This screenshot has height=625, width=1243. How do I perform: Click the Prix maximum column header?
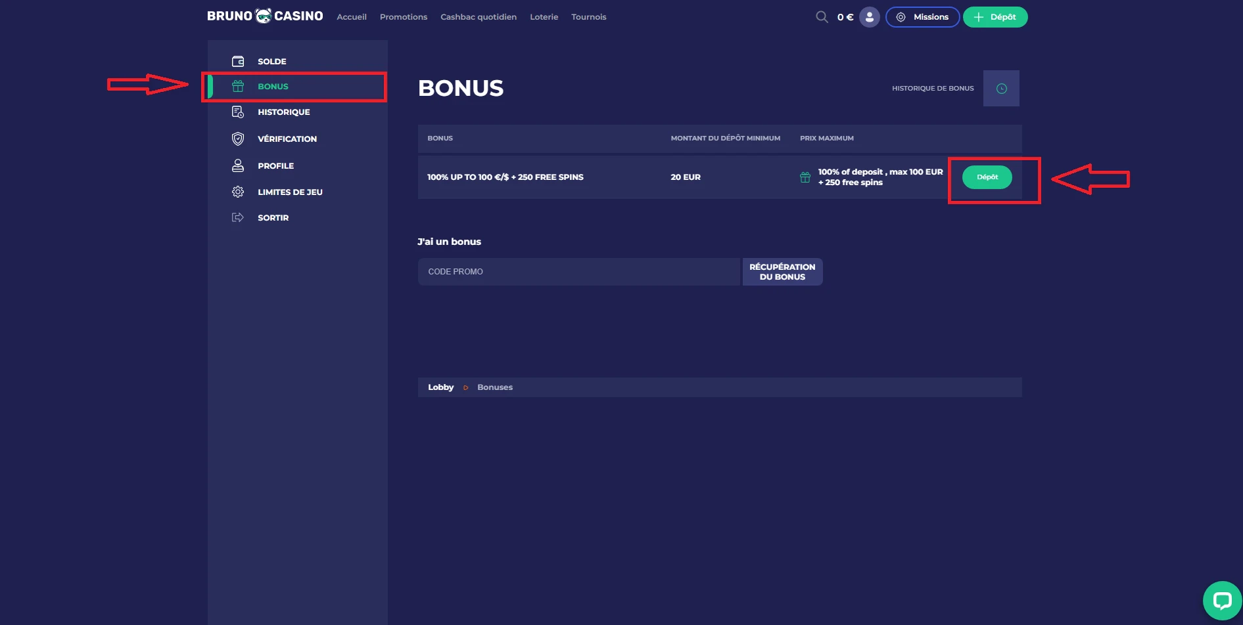(x=827, y=139)
